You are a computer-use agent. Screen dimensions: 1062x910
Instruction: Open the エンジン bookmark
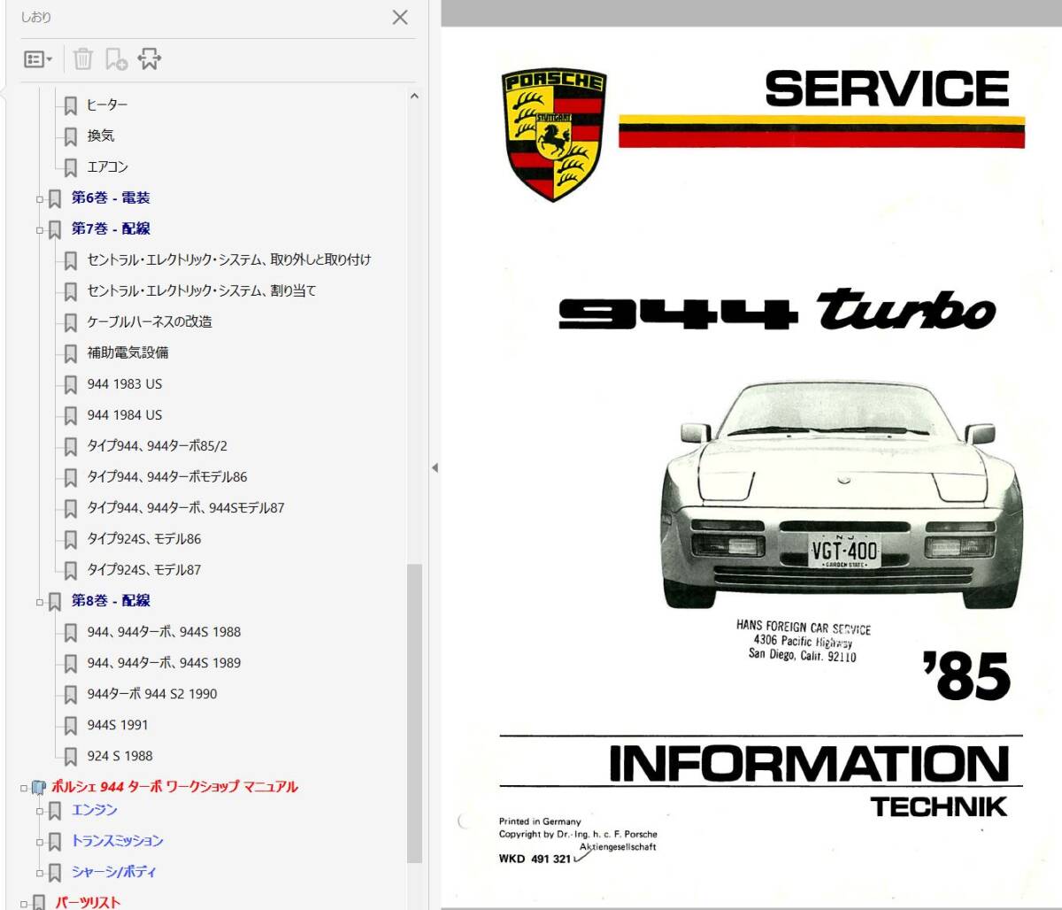coord(94,809)
